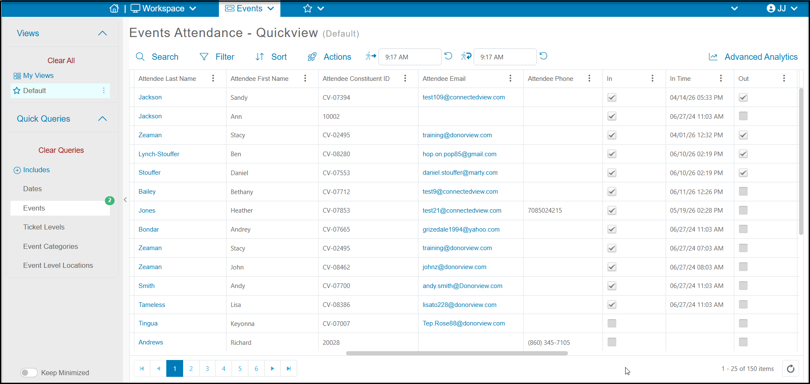810x384 pixels.
Task: Open column menu for Attendee Last Name
Action: coord(213,78)
